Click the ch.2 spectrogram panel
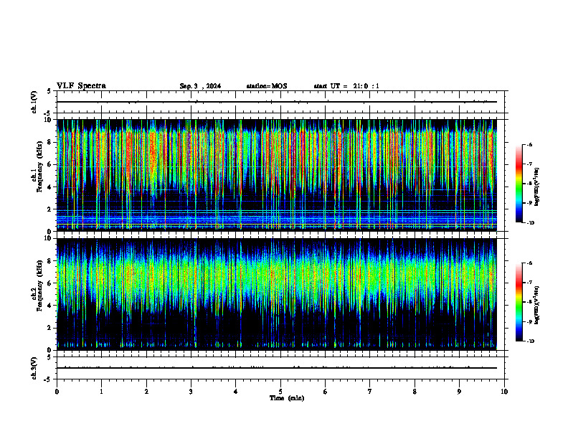 (277, 294)
